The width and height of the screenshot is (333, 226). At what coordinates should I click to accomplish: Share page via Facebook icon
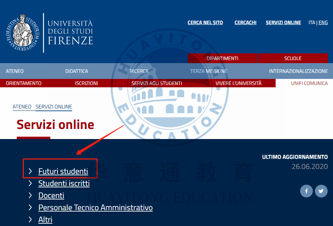tap(306, 191)
